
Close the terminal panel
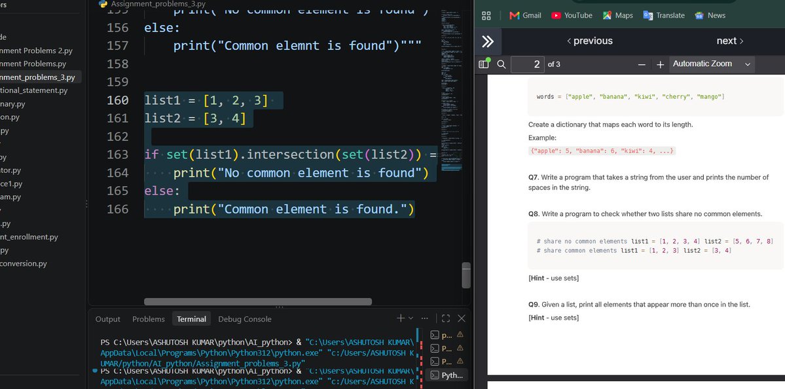coord(462,318)
